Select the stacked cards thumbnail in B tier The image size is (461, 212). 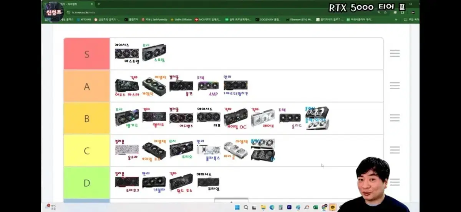pyautogui.click(x=317, y=118)
